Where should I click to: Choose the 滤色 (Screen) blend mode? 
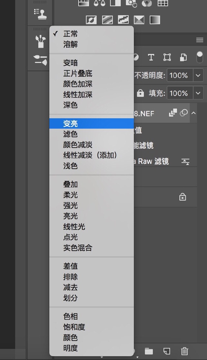tap(70, 134)
